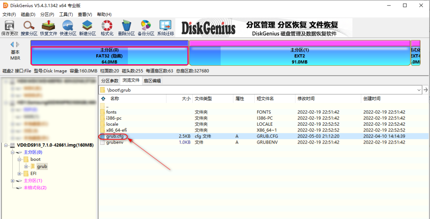Launch the 恢复文件 file recovery tool
This screenshot has width=430, height=219.
coord(48,28)
